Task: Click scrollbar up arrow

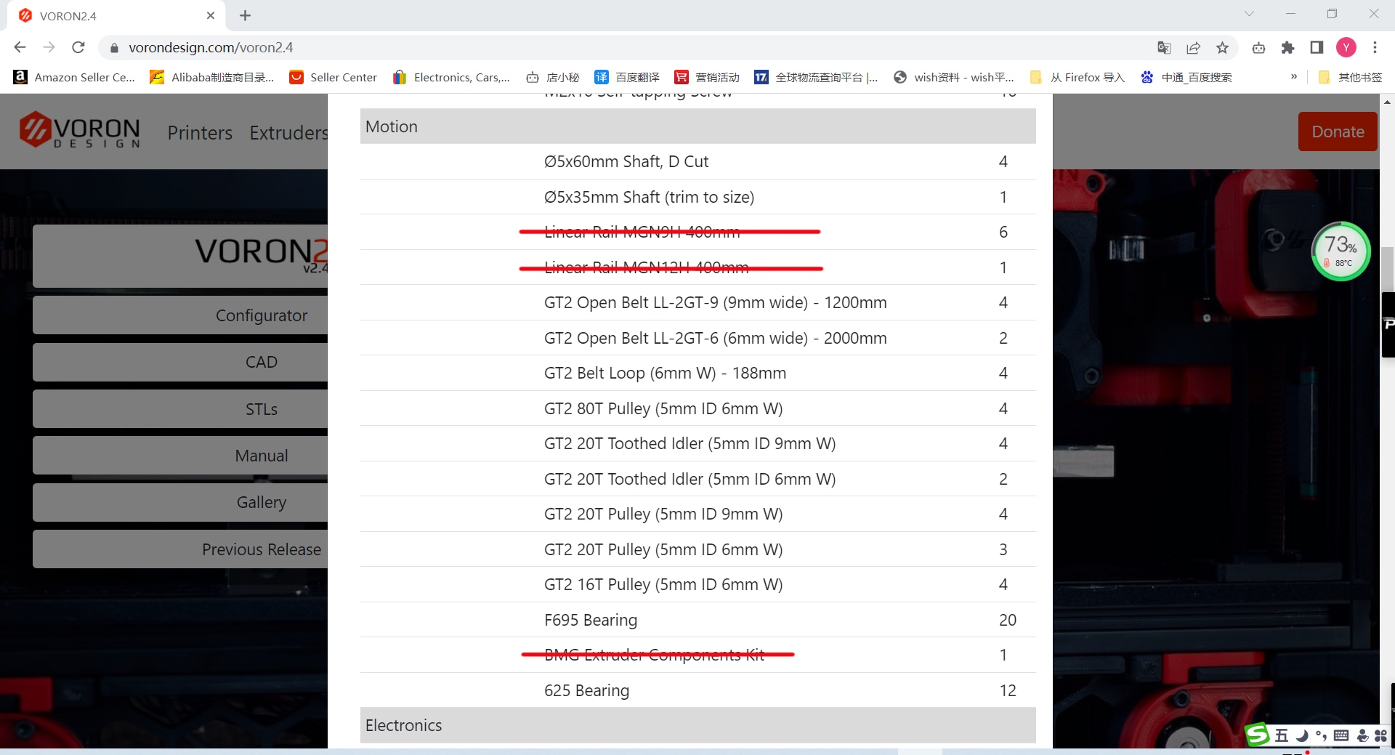Action: (1388, 102)
